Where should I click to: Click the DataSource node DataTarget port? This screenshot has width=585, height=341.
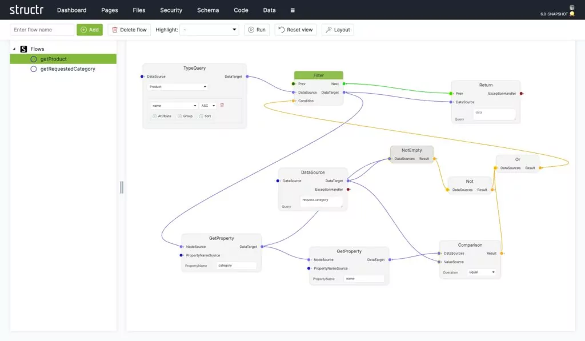tap(348, 181)
